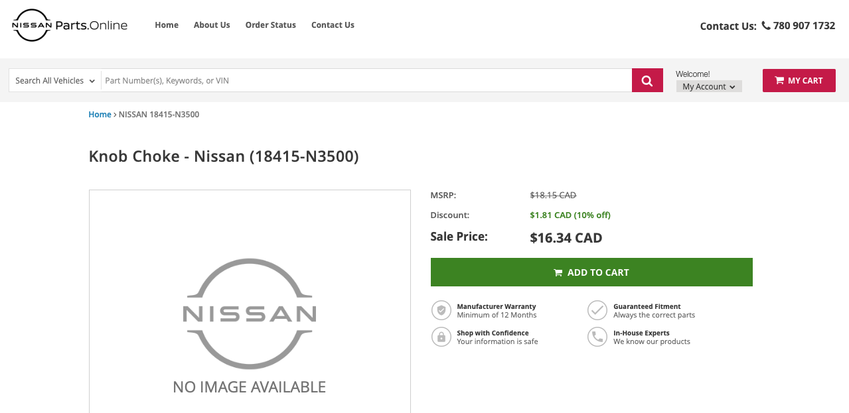Image resolution: width=849 pixels, height=413 pixels.
Task: Click the green ADD TO CART button
Action: (x=591, y=272)
